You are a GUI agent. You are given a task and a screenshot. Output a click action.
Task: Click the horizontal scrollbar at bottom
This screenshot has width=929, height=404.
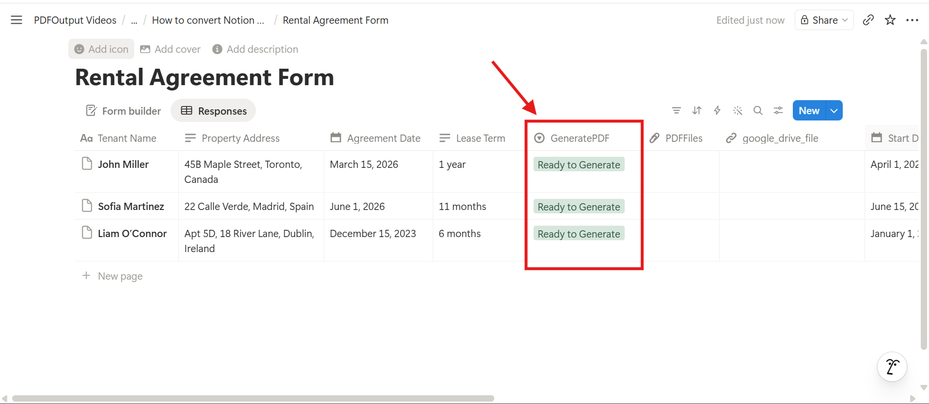point(253,398)
